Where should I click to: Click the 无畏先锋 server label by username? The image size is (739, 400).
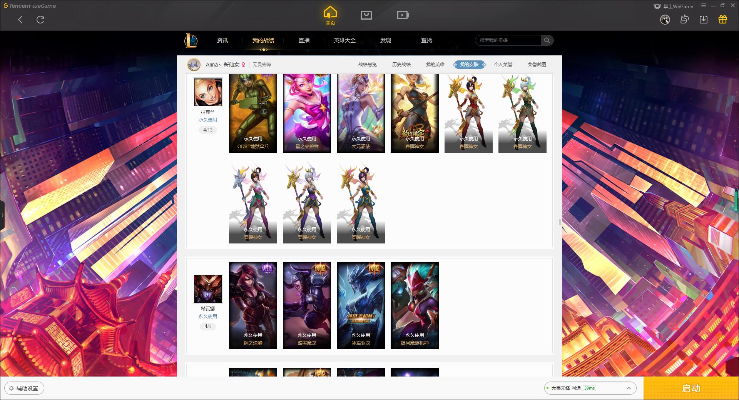262,65
